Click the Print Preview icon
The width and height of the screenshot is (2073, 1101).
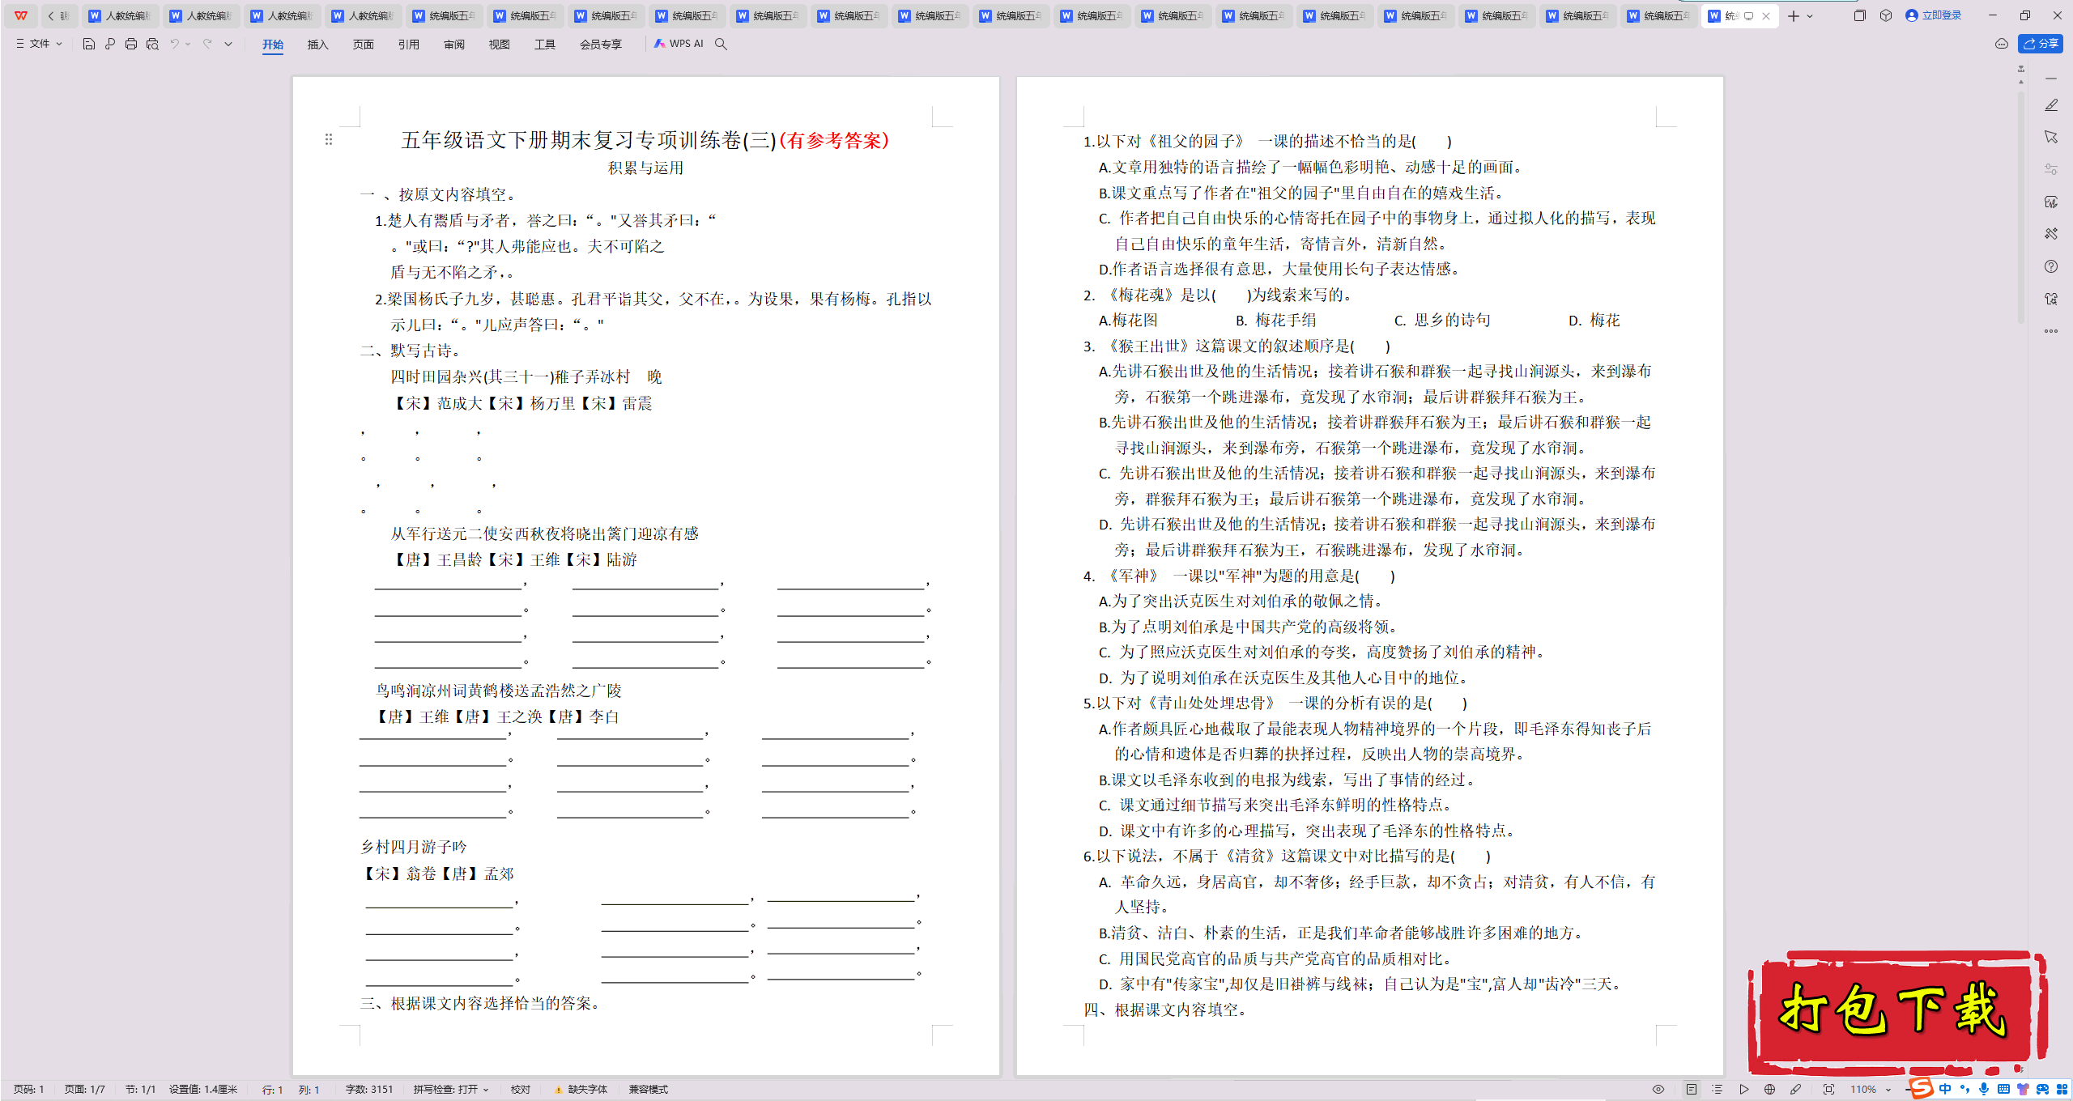coord(152,44)
